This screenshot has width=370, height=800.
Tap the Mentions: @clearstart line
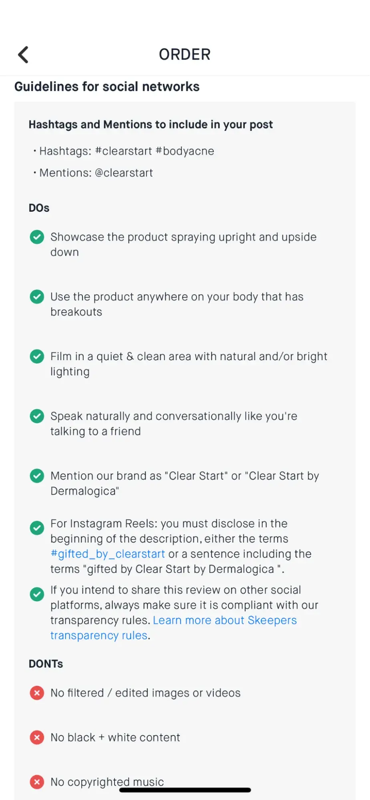[x=96, y=173]
